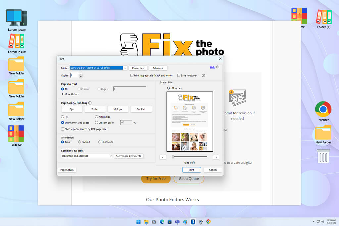Select the Size sizing mode
The width and height of the screenshot is (339, 226).
click(x=72, y=109)
